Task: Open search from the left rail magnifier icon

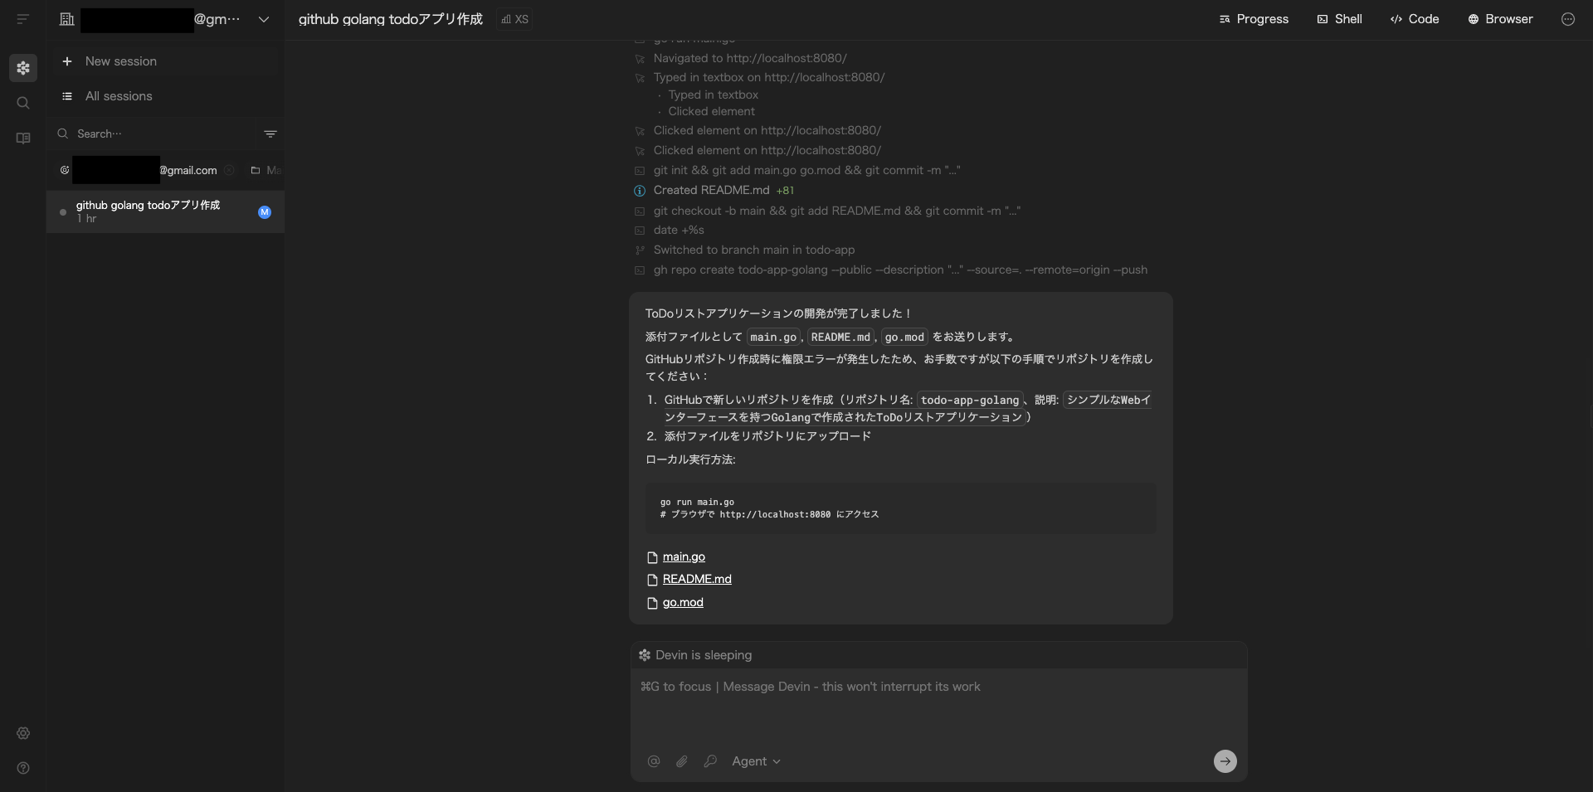Action: click(x=23, y=103)
